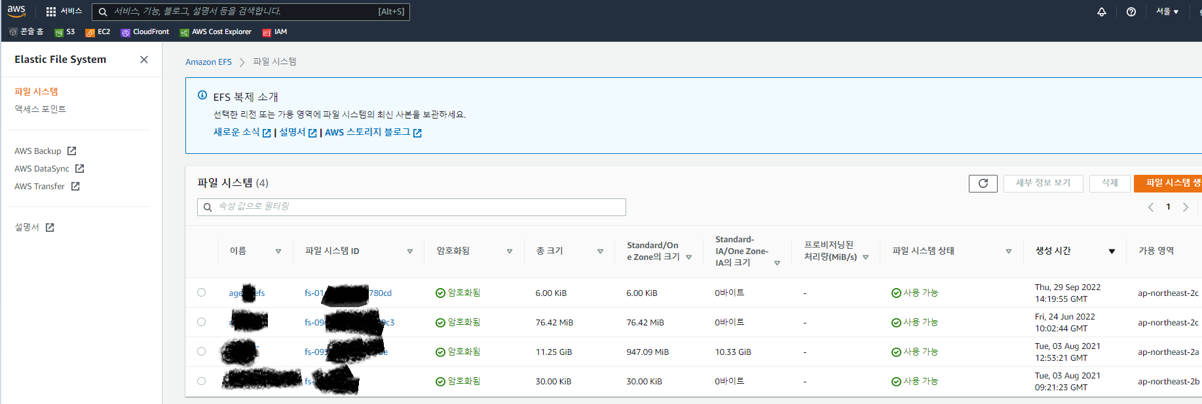
Task: Open the file system ID ending 780cd
Action: click(348, 293)
